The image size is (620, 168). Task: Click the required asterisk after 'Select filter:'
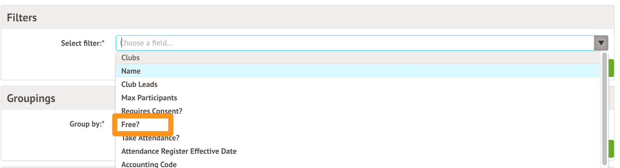pos(103,42)
